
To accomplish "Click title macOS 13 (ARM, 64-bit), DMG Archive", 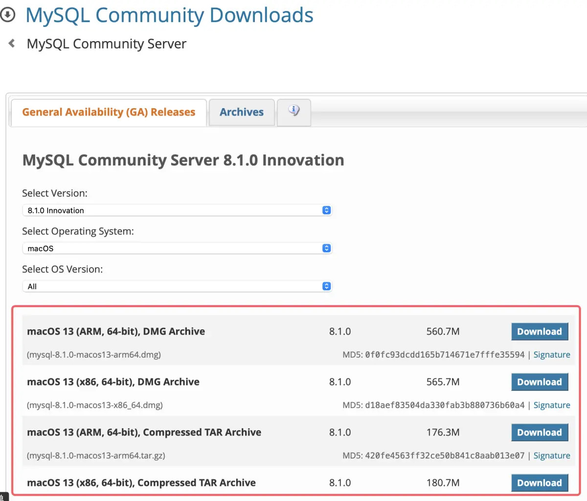I will 116,331.
